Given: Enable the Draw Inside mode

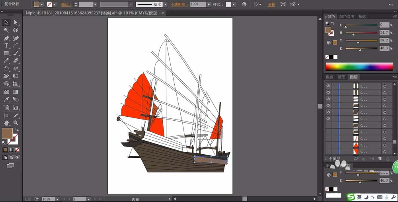Looking at the screenshot, I should click(x=17, y=157).
